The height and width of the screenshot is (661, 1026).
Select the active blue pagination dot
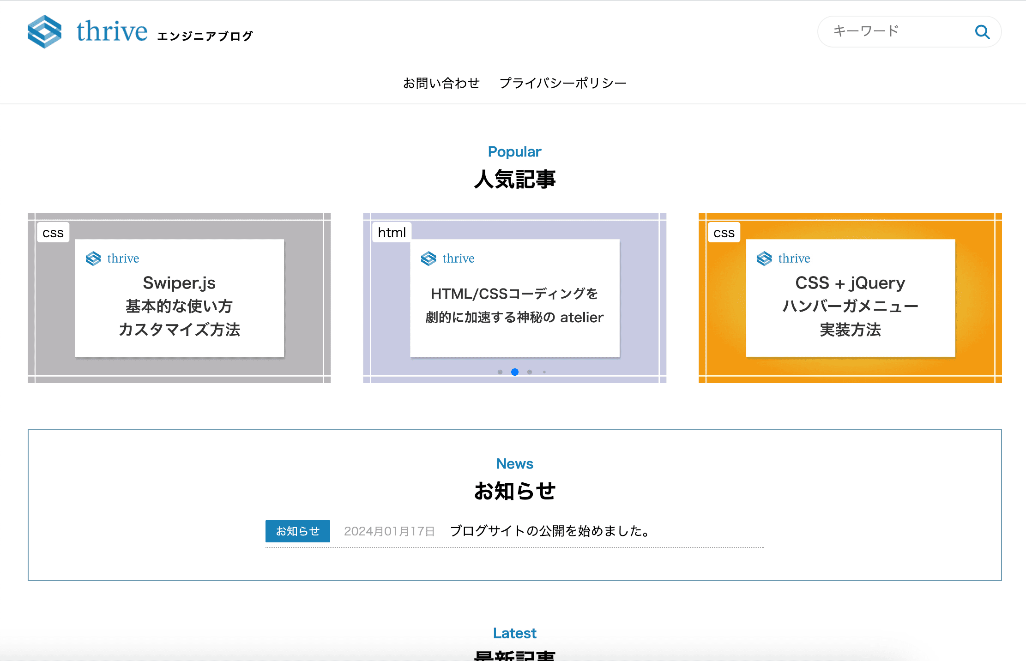[515, 372]
